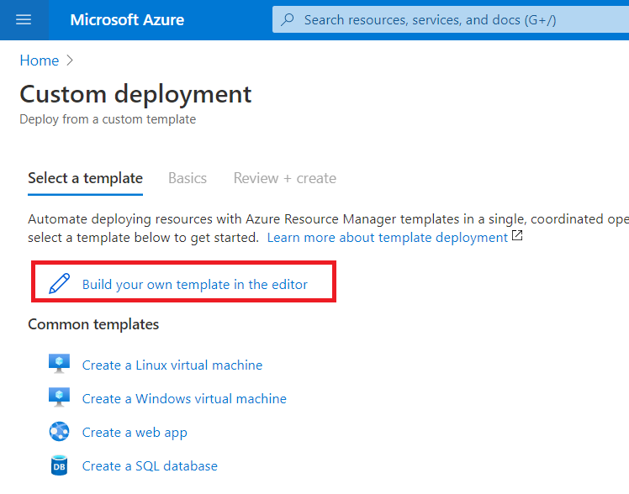Image resolution: width=629 pixels, height=494 pixels.
Task: Click the SQL database icon
Action: pos(59,465)
